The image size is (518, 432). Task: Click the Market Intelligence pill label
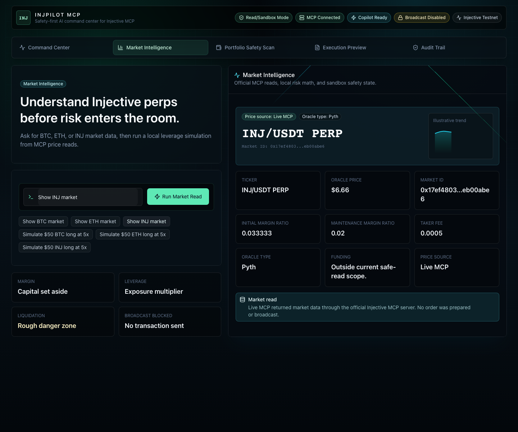pos(43,84)
